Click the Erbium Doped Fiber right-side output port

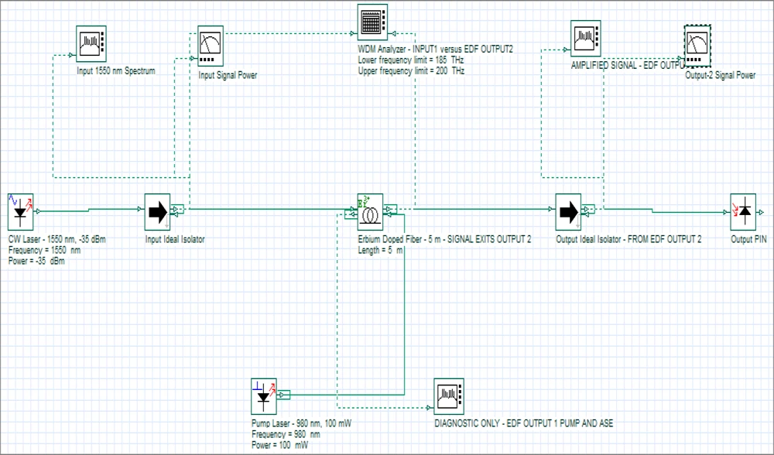pyautogui.click(x=390, y=210)
